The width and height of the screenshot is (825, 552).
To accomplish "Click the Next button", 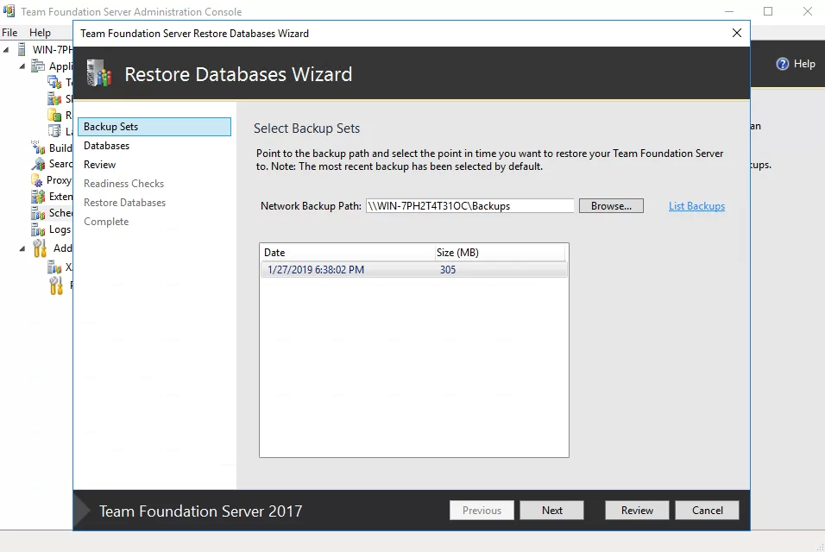I will point(552,510).
